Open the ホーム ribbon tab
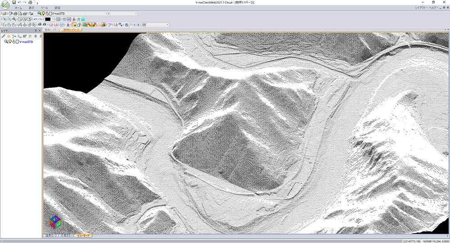 point(18,8)
